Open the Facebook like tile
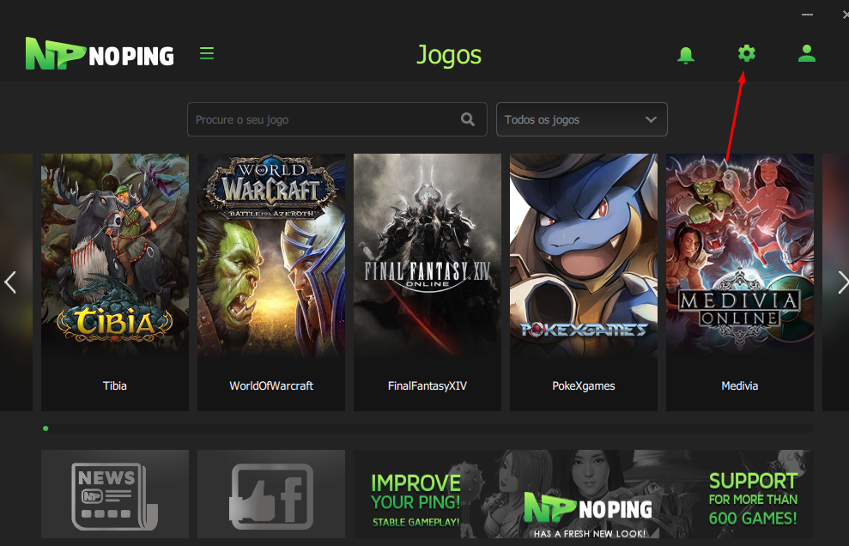849x546 pixels. [x=271, y=494]
